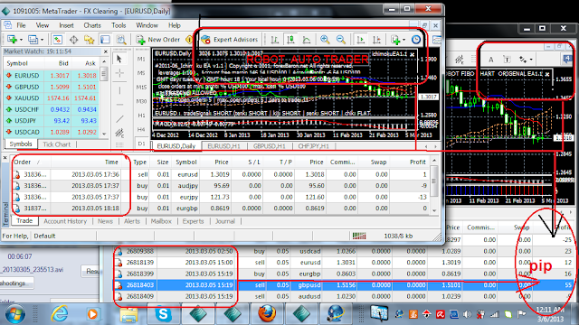Image resolution: width=579 pixels, height=325 pixels.
Task: Open the Tick Chart tab
Action: (56, 144)
